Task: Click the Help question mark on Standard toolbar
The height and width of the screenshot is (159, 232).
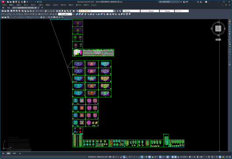Action: coord(73,11)
